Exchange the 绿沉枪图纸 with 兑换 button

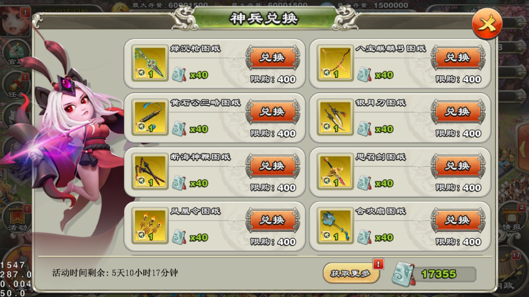pyautogui.click(x=272, y=58)
